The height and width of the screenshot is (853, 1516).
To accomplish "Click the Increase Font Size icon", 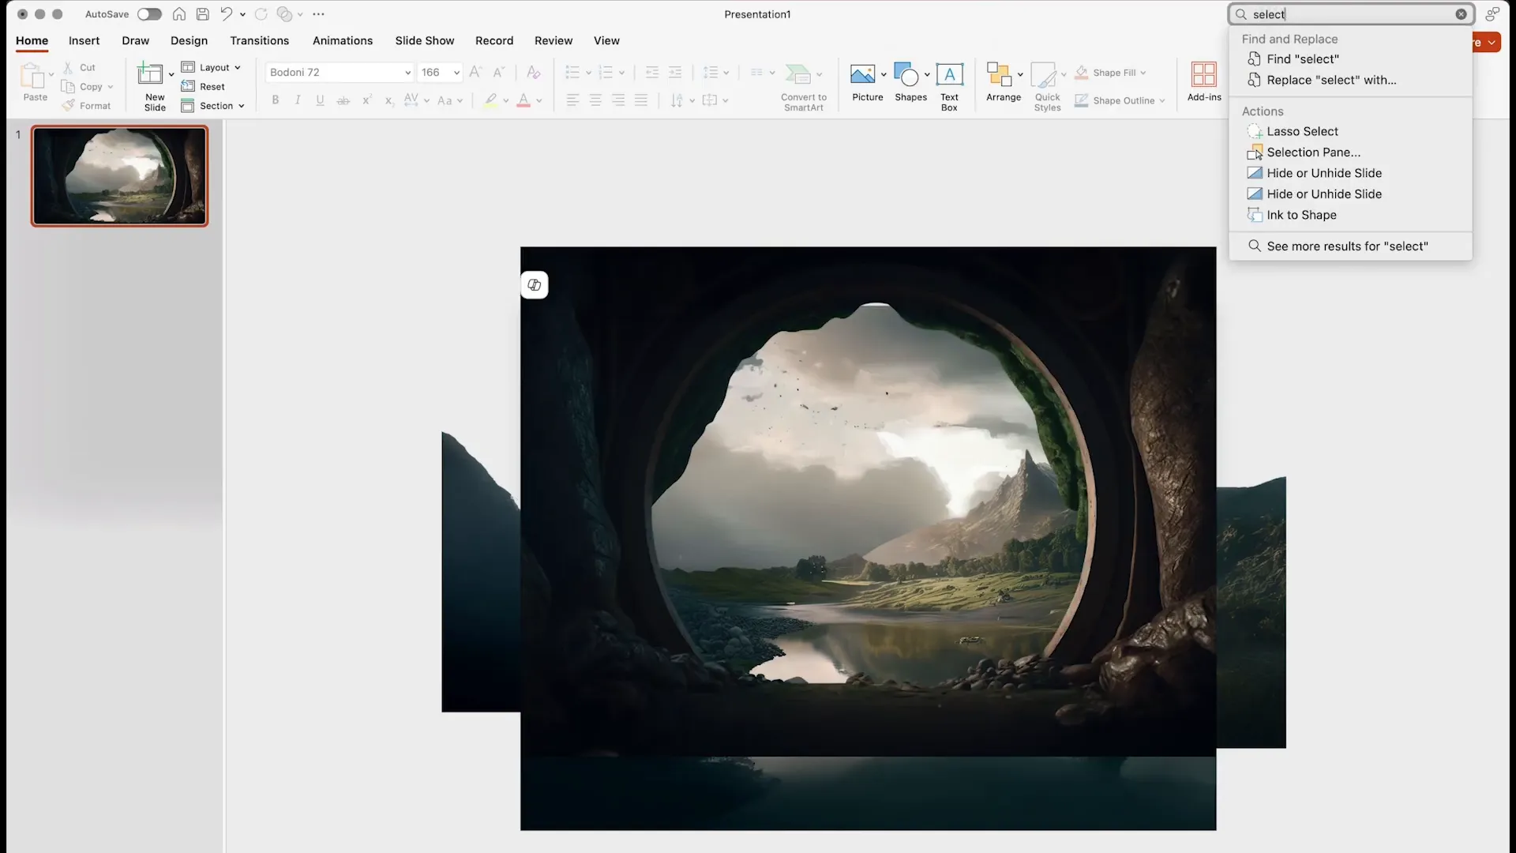I will point(475,72).
